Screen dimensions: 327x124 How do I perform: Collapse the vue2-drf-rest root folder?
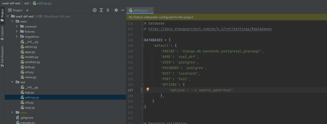point(8,16)
